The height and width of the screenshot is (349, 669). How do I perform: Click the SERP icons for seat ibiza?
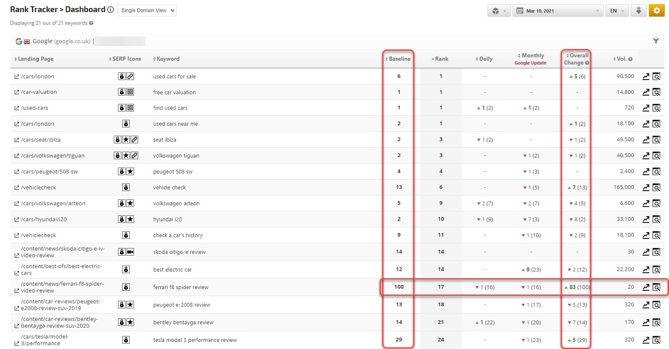point(126,140)
